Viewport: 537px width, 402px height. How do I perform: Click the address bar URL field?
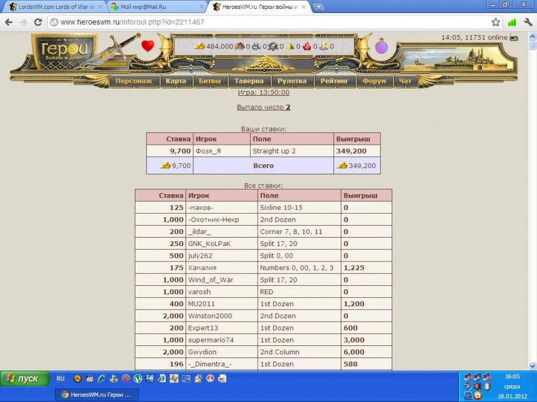coord(268,22)
